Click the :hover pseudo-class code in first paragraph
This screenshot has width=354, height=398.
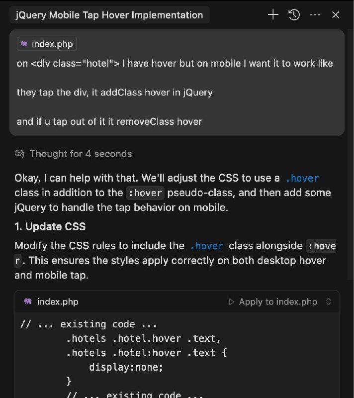pyautogui.click(x=144, y=193)
